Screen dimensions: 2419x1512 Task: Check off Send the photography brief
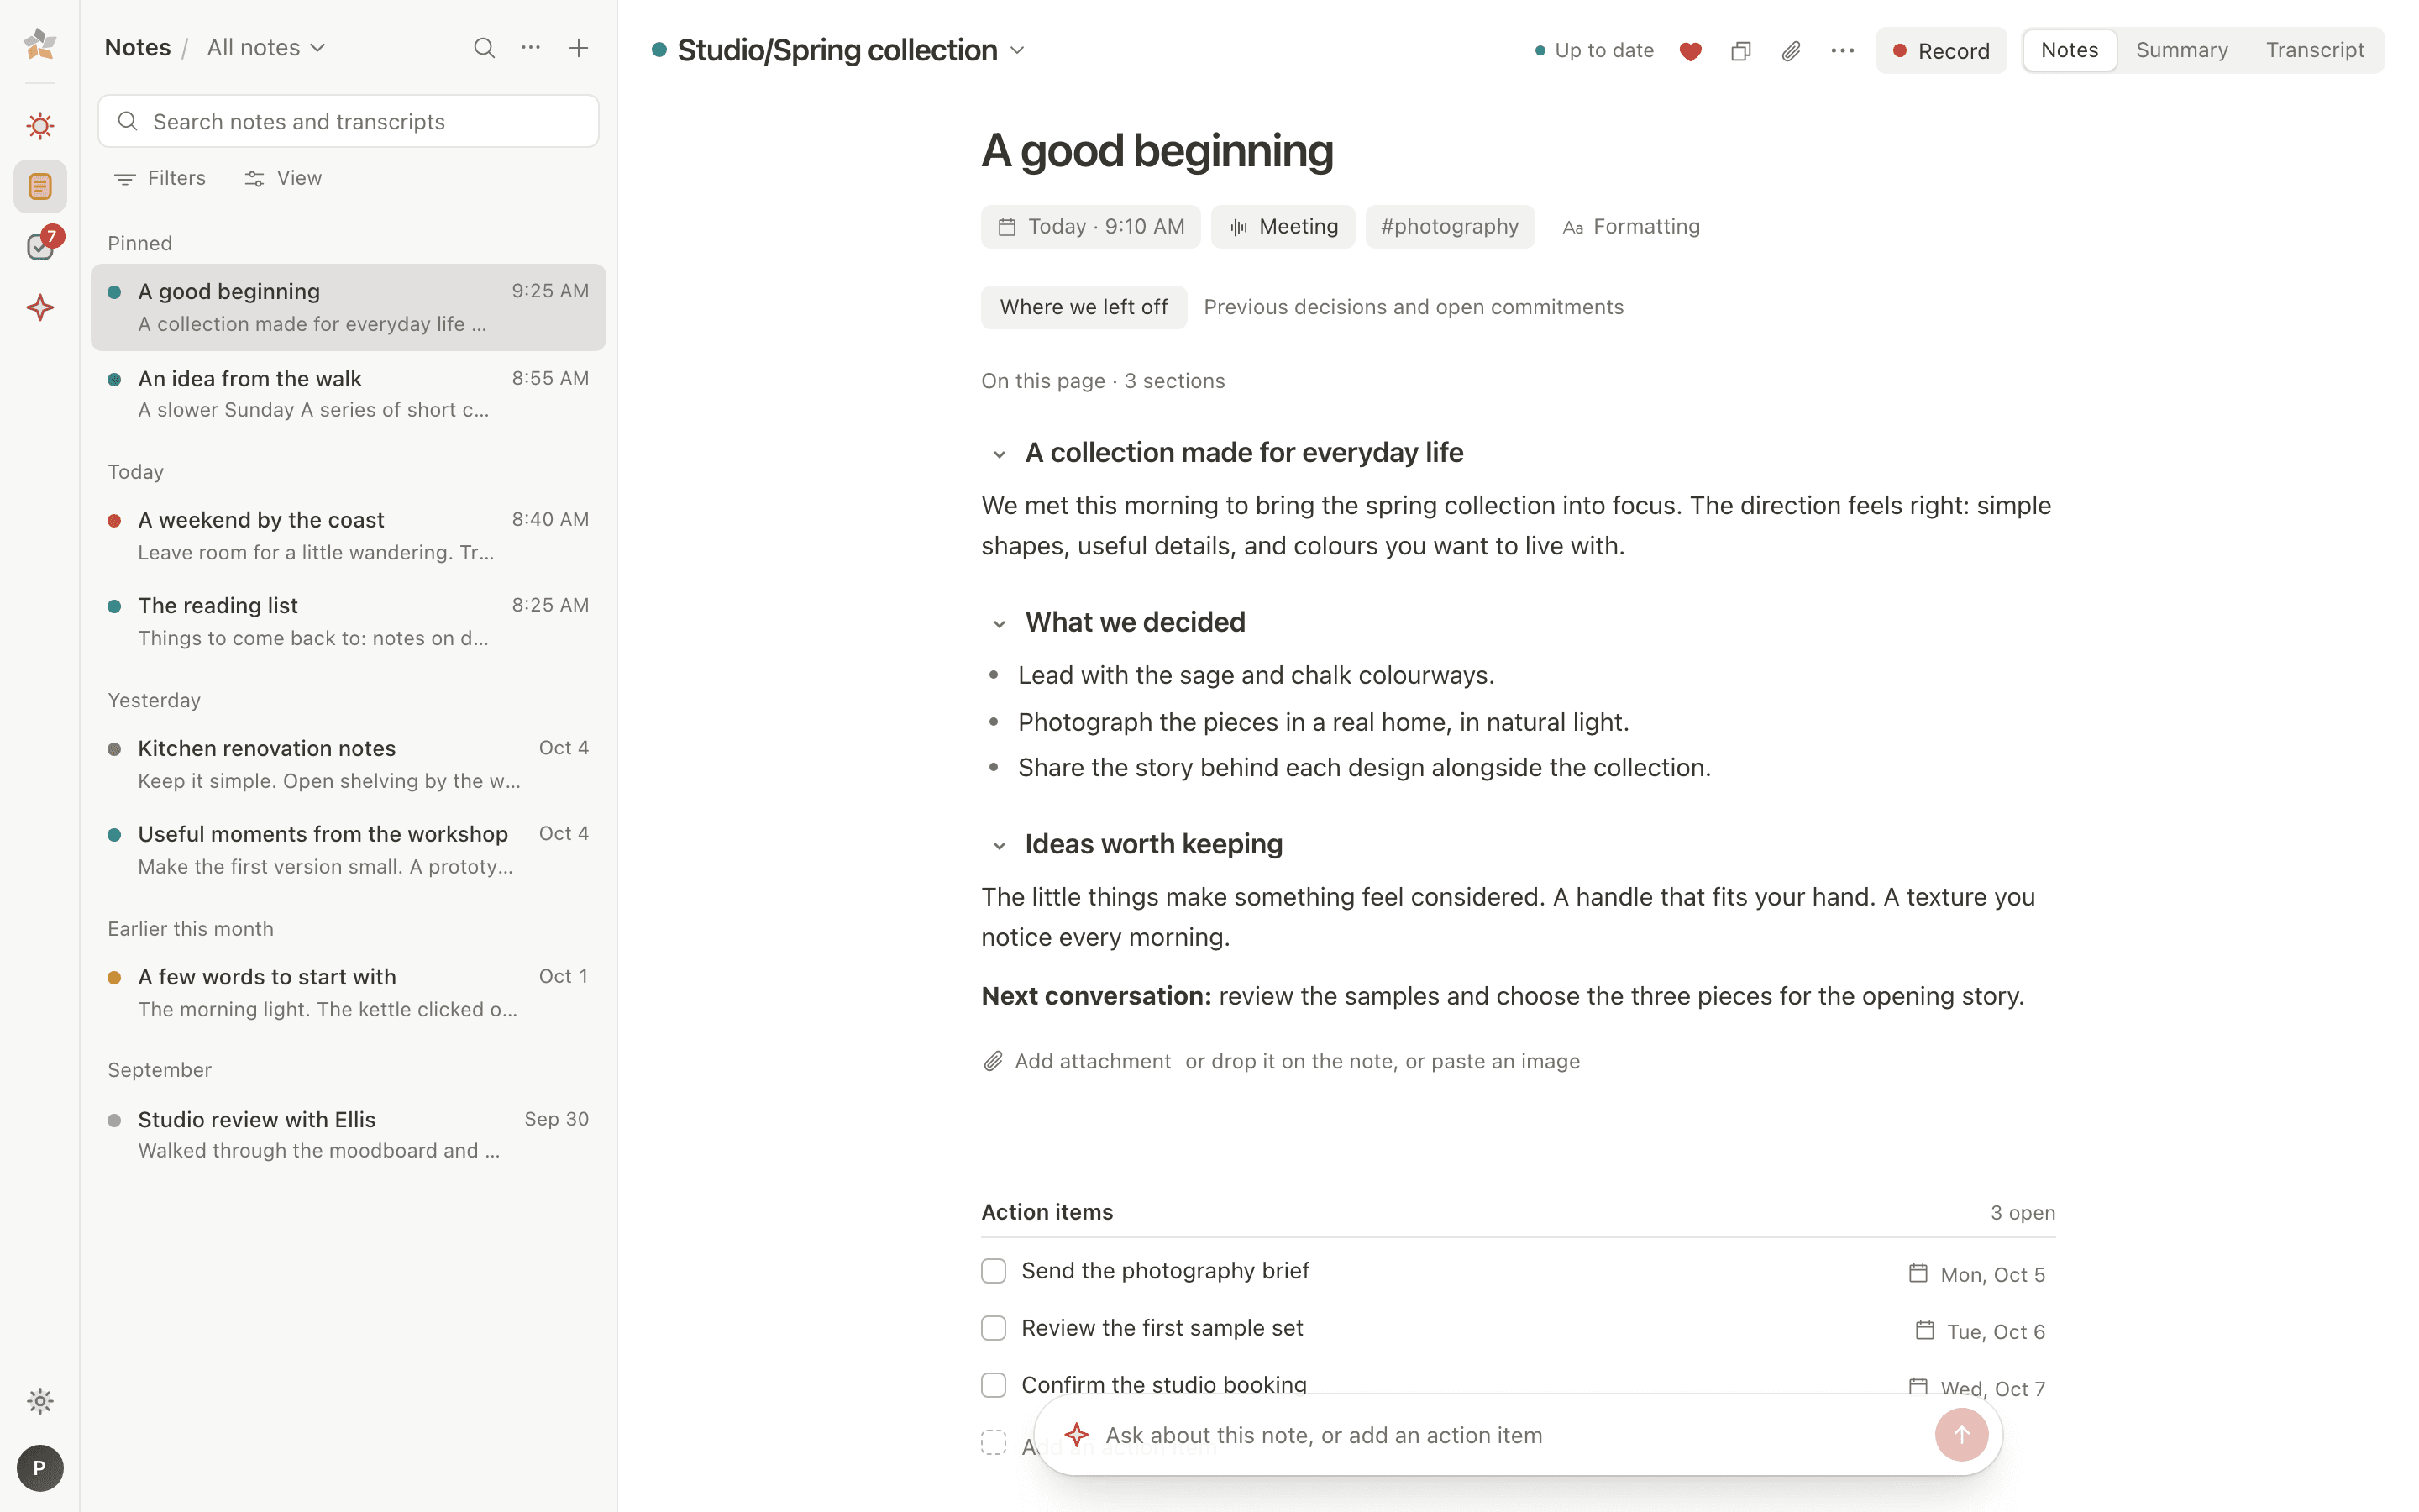click(x=994, y=1271)
